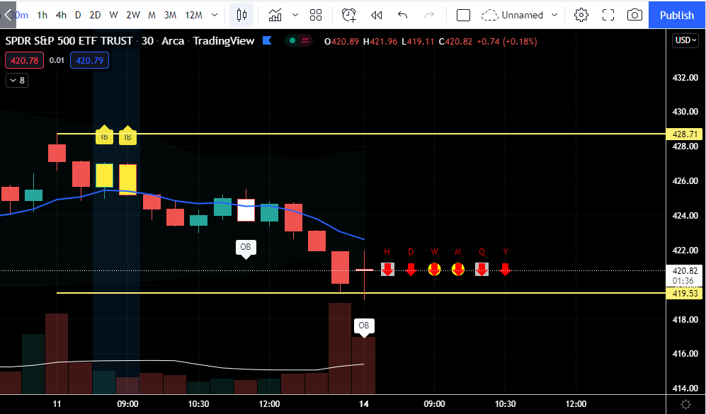Choose the W weekly timeframe

113,15
